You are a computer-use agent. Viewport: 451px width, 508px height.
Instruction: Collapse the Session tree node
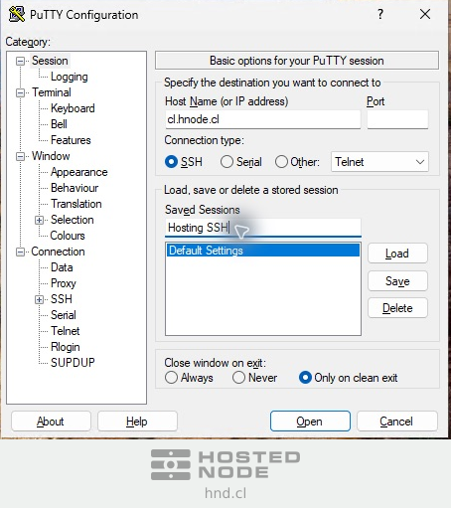[20, 61]
